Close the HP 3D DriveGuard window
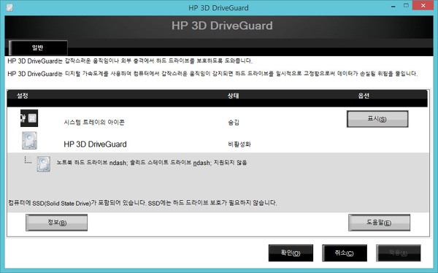 [x=423, y=6]
